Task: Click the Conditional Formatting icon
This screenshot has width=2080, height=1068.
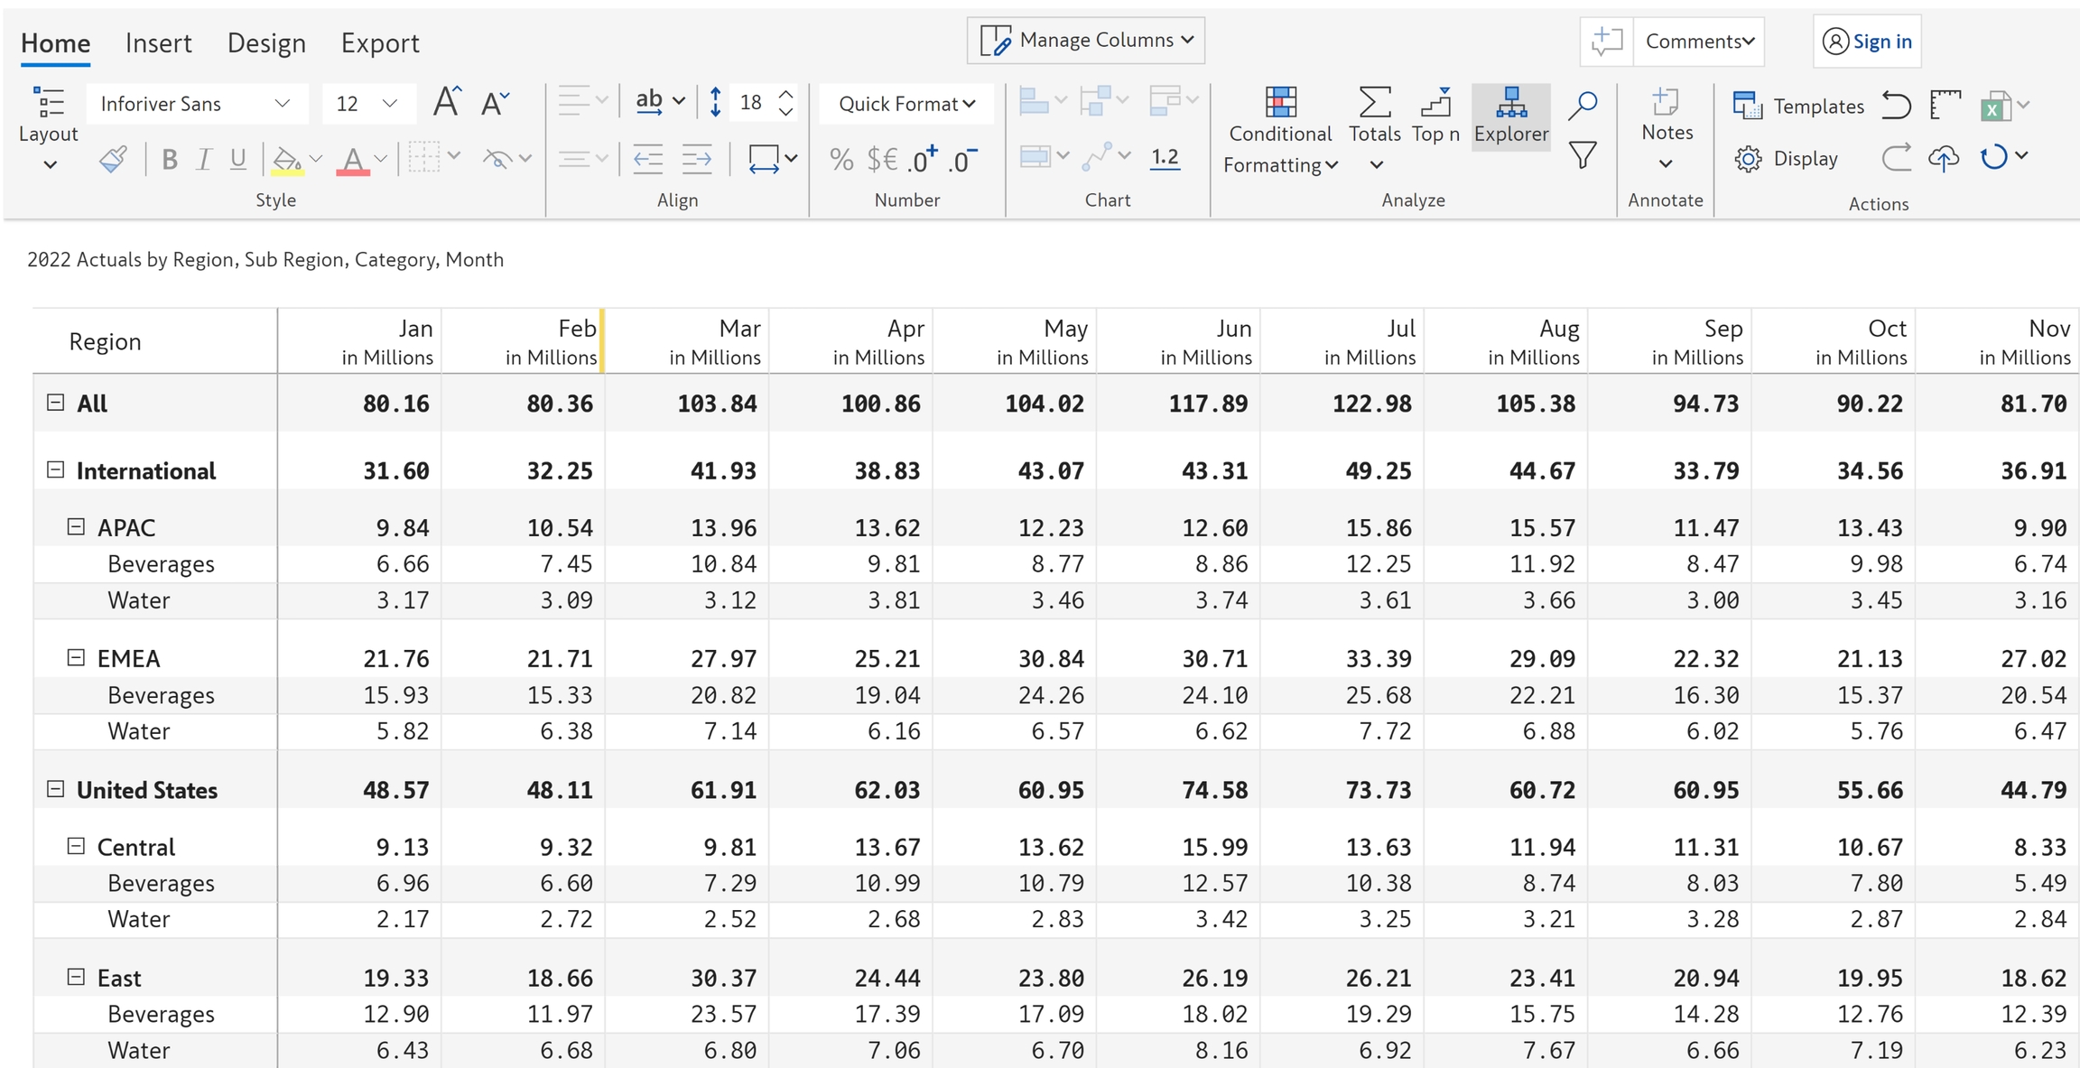Action: (1280, 103)
